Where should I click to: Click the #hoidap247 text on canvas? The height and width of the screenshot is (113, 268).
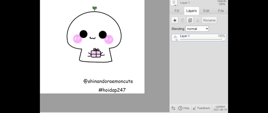click(112, 90)
